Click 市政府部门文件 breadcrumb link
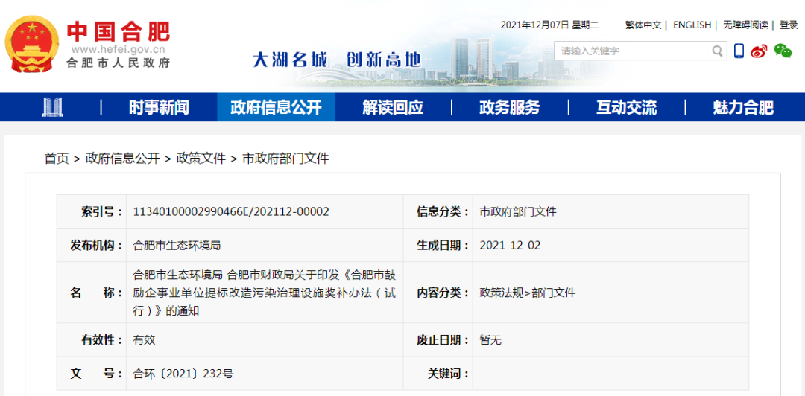Image resolution: width=805 pixels, height=396 pixels. [285, 159]
